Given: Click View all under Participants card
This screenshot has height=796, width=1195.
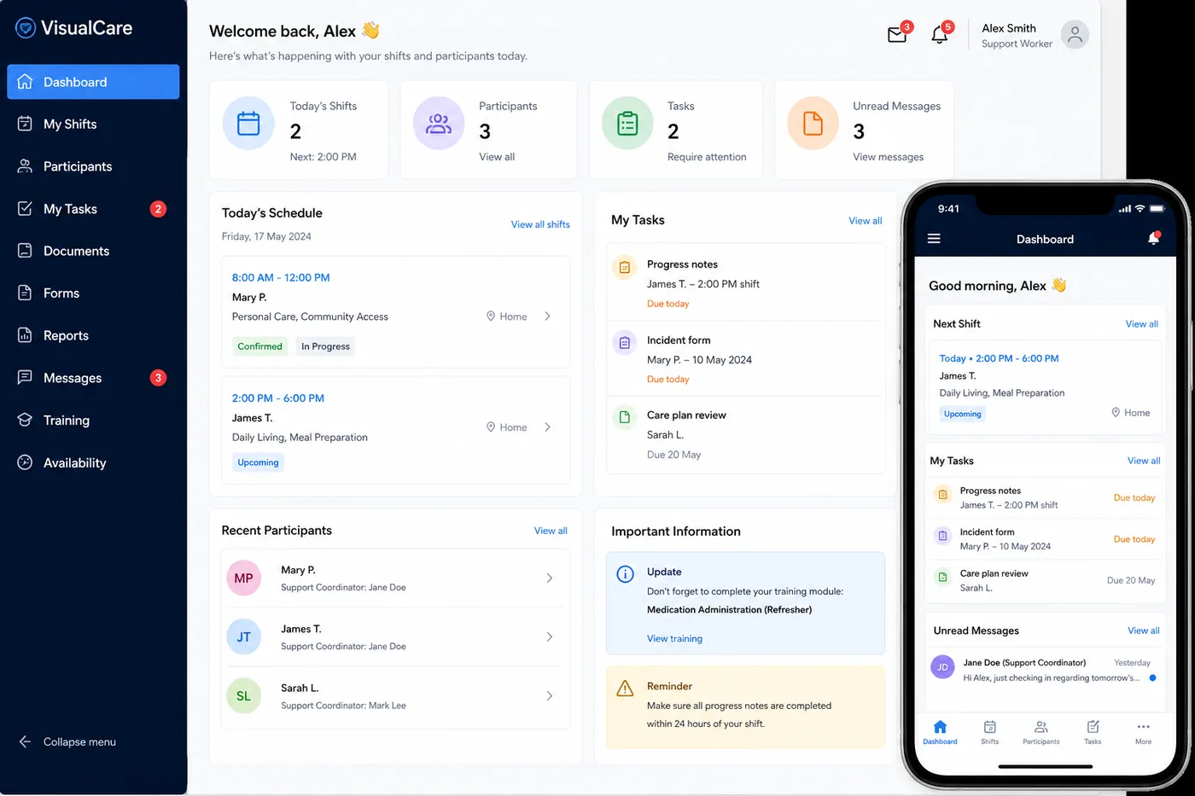Looking at the screenshot, I should 497,157.
